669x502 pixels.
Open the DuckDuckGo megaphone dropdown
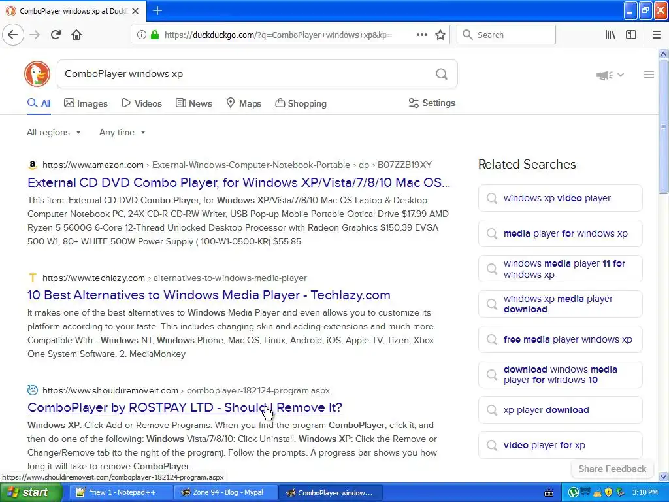(x=610, y=75)
